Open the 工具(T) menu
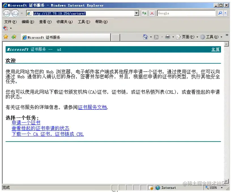The height and width of the screenshot is (192, 232). coord(84,22)
